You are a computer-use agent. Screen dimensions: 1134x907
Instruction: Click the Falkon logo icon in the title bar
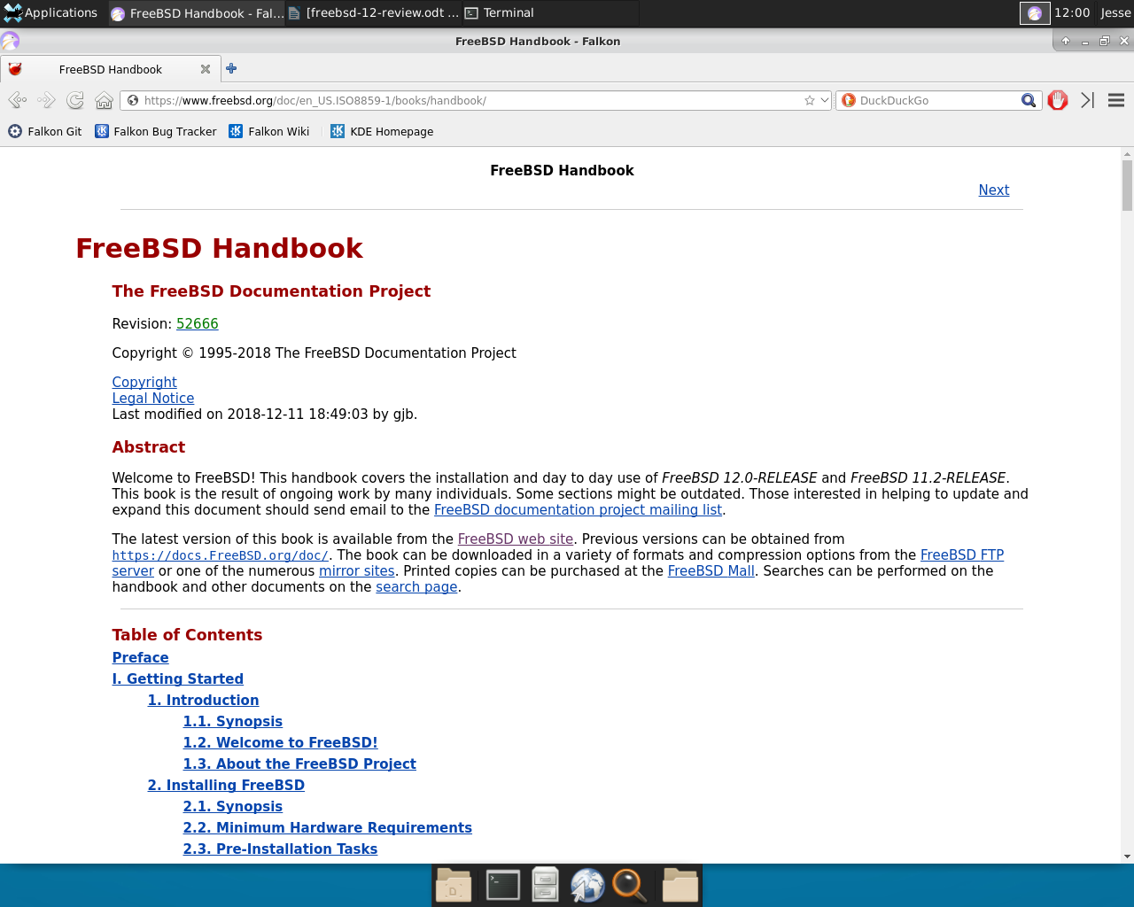(10, 41)
